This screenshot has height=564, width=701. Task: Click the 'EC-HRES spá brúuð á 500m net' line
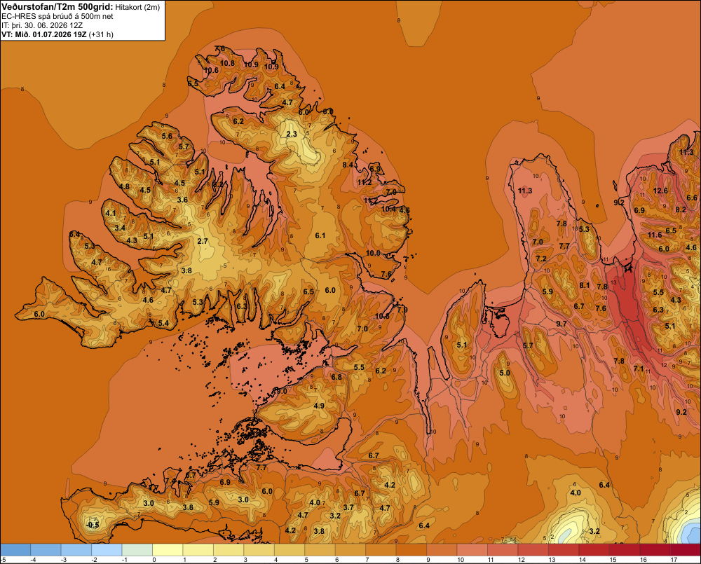tap(57, 16)
